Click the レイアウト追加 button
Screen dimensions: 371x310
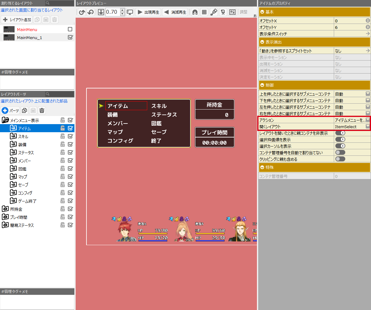pos(17,20)
